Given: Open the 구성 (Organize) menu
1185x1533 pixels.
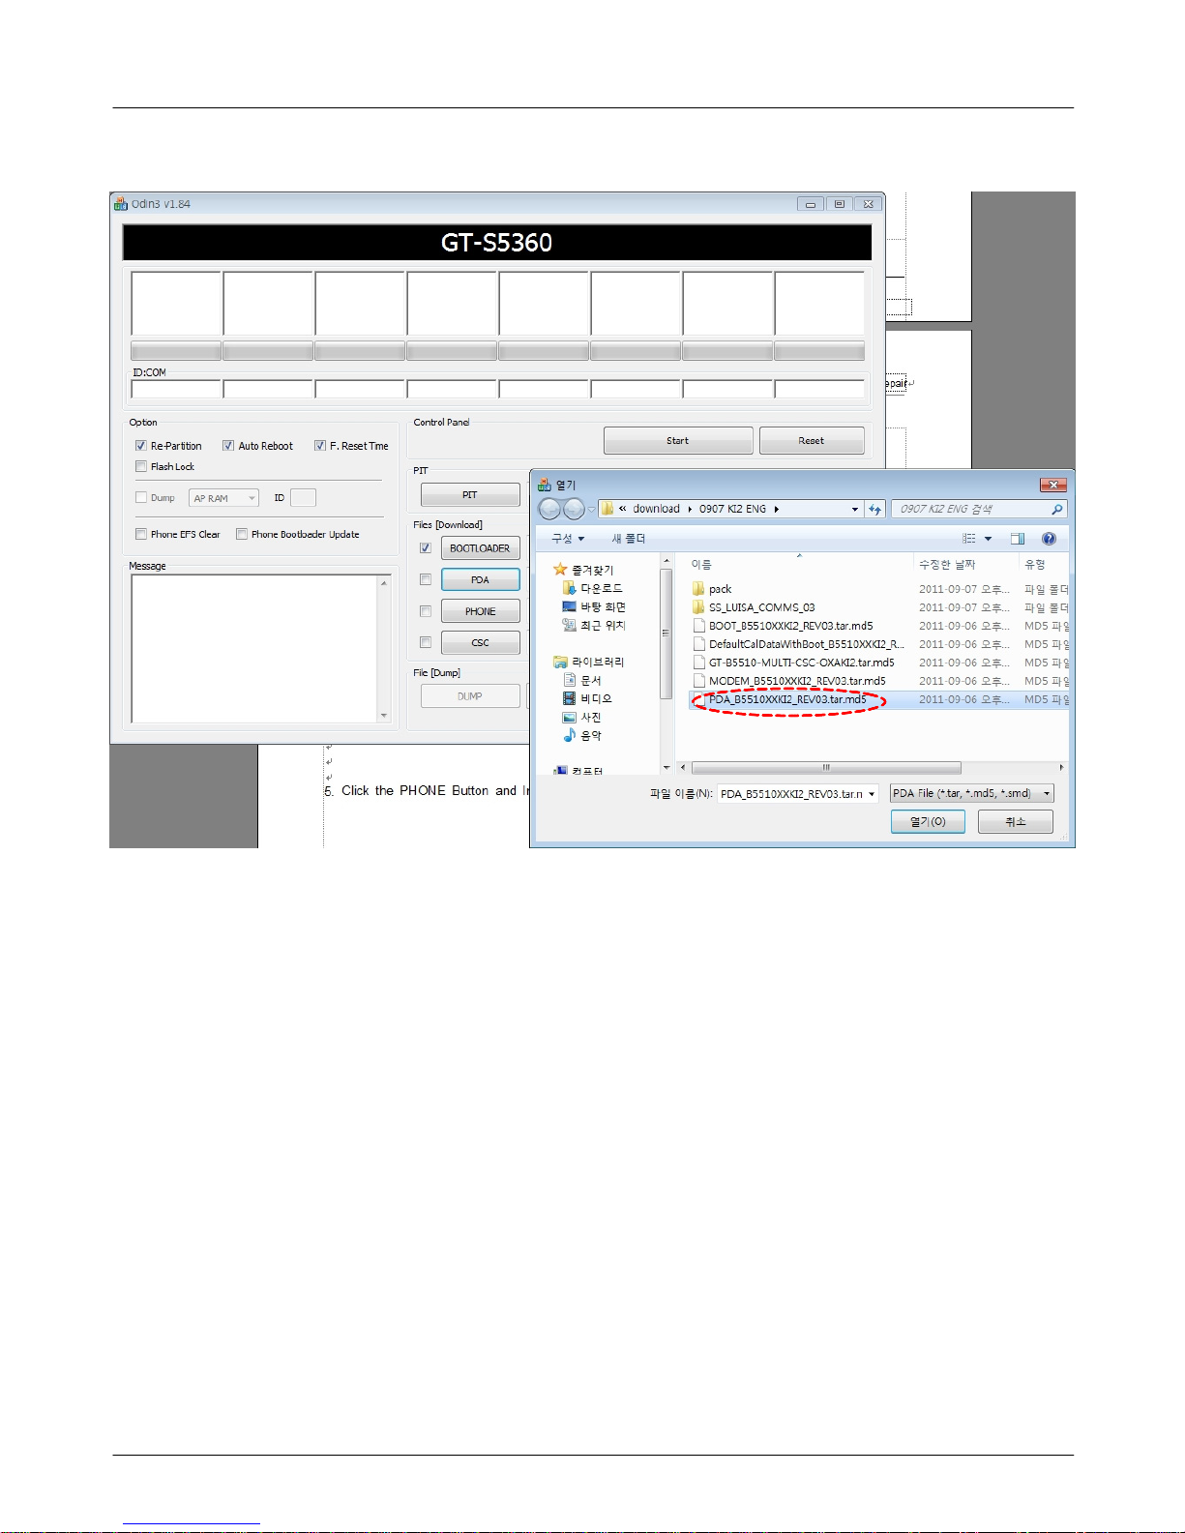Looking at the screenshot, I should point(568,539).
